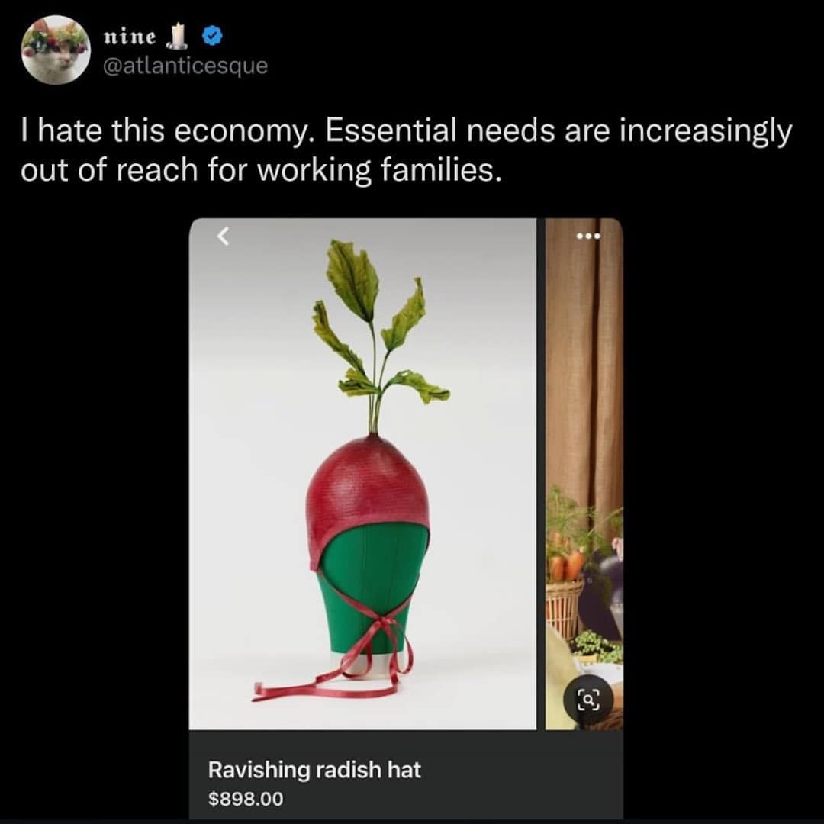Screen dimensions: 824x824
Task: Click the green mannequin head
Action: click(374, 580)
